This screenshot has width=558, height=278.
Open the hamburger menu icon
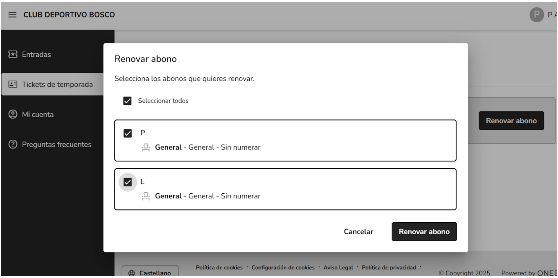coord(12,15)
